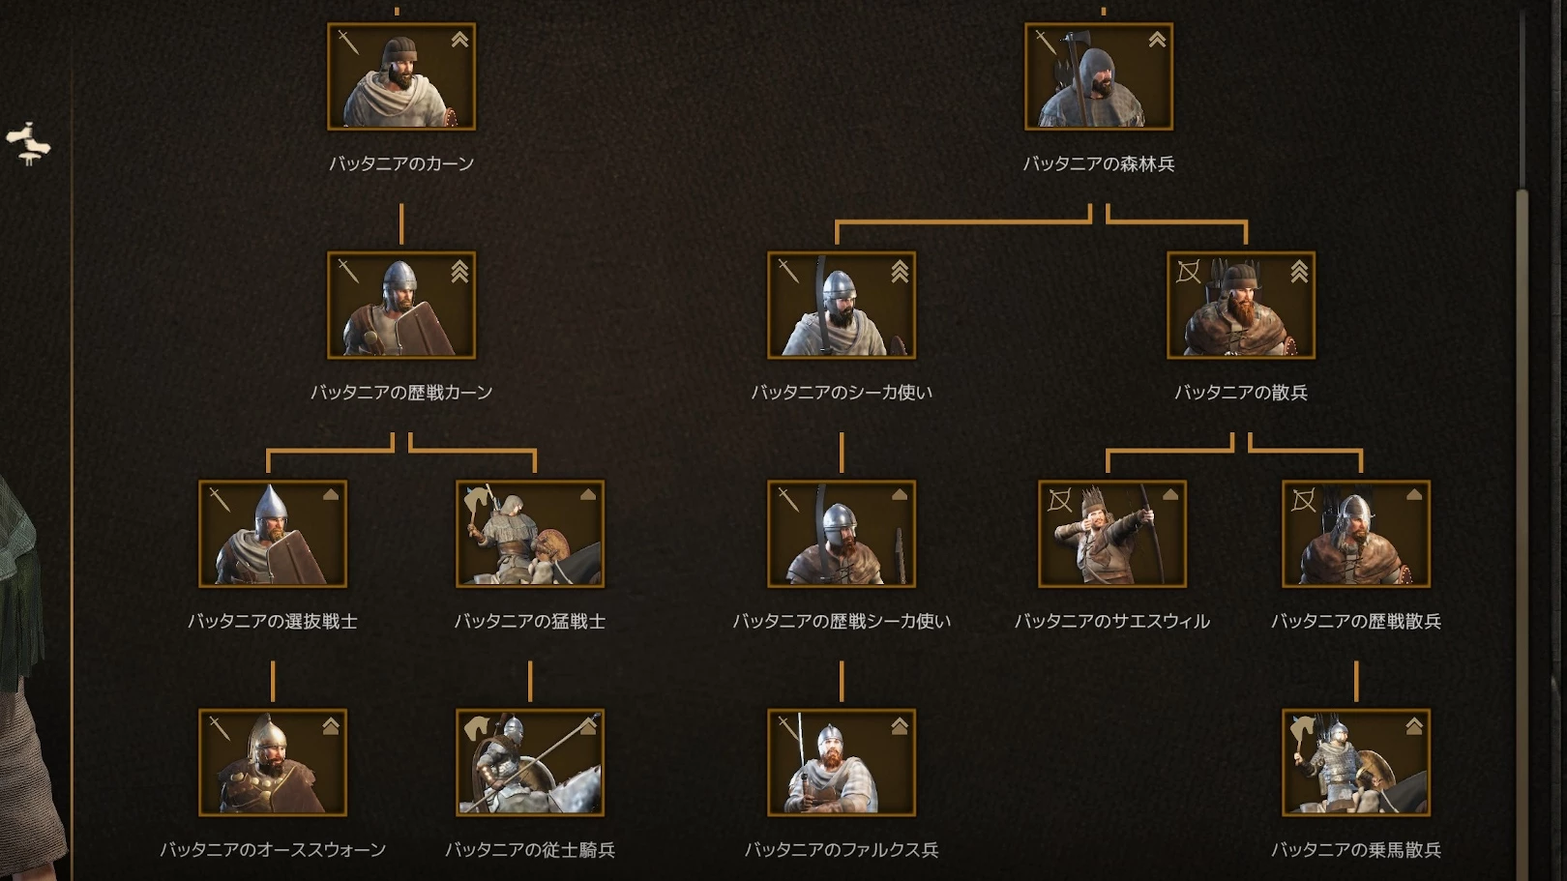Open the バッタニアの森林兵 troop card
Screen dimensions: 1567x881
point(1099,76)
